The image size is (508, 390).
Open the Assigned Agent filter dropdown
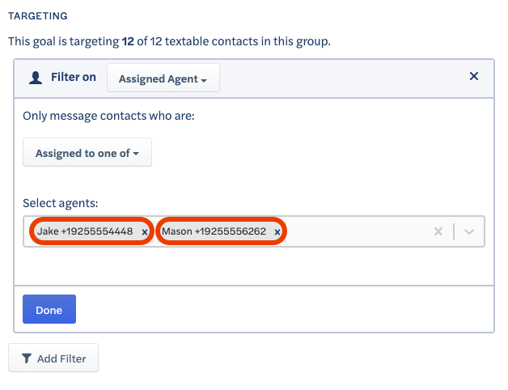pos(163,78)
